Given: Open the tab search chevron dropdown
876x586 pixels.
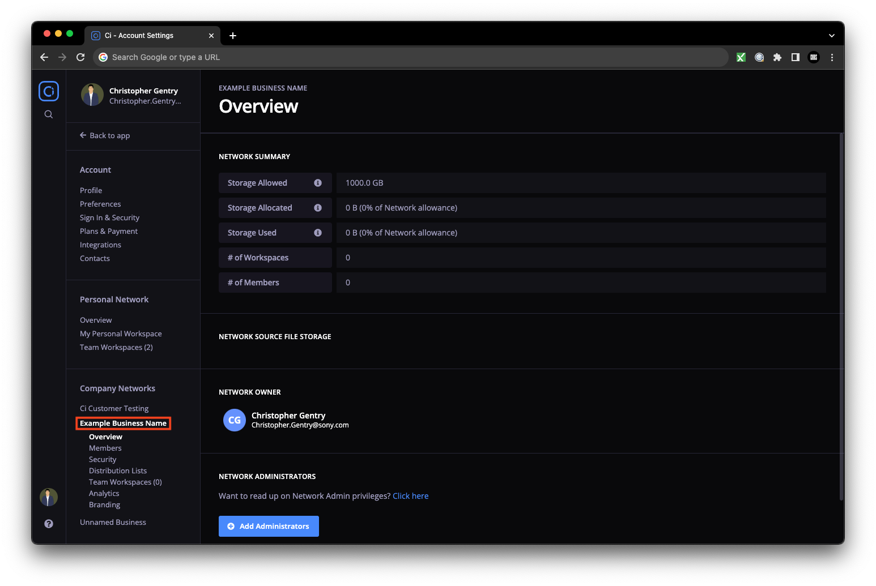Looking at the screenshot, I should point(832,36).
